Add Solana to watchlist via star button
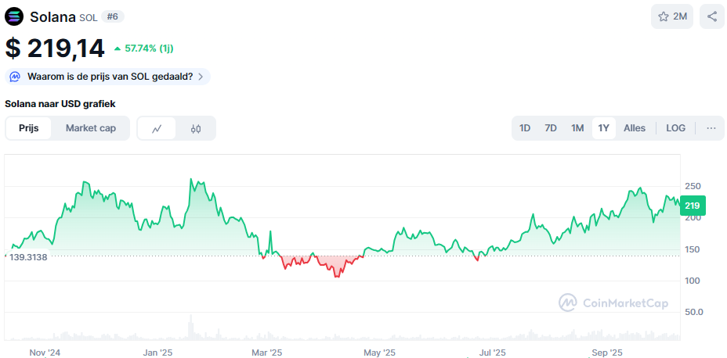Image resolution: width=727 pixels, height=358 pixels. tap(671, 16)
